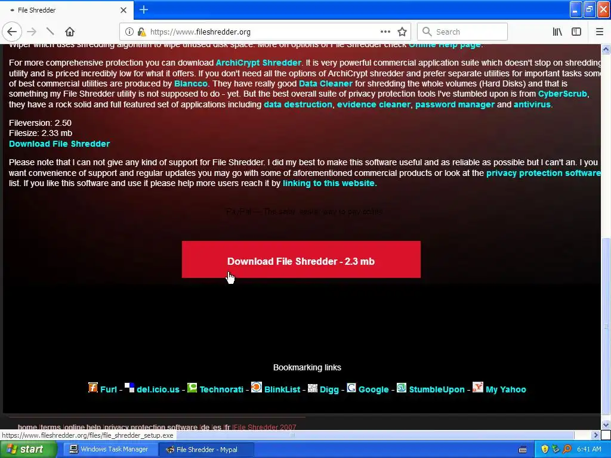Click red Download File Shredder - 2.3 mb button

pyautogui.click(x=301, y=259)
